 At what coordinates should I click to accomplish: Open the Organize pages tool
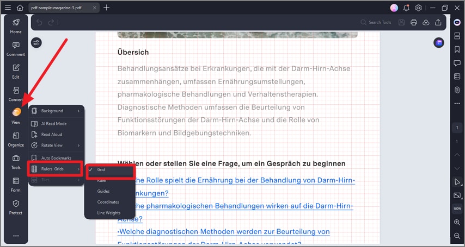click(x=16, y=140)
